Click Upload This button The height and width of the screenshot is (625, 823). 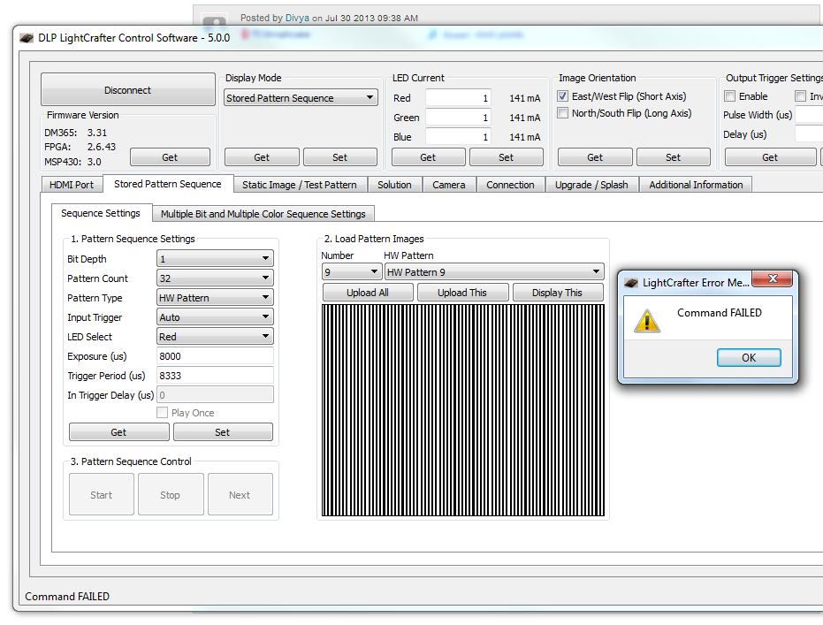(x=462, y=293)
